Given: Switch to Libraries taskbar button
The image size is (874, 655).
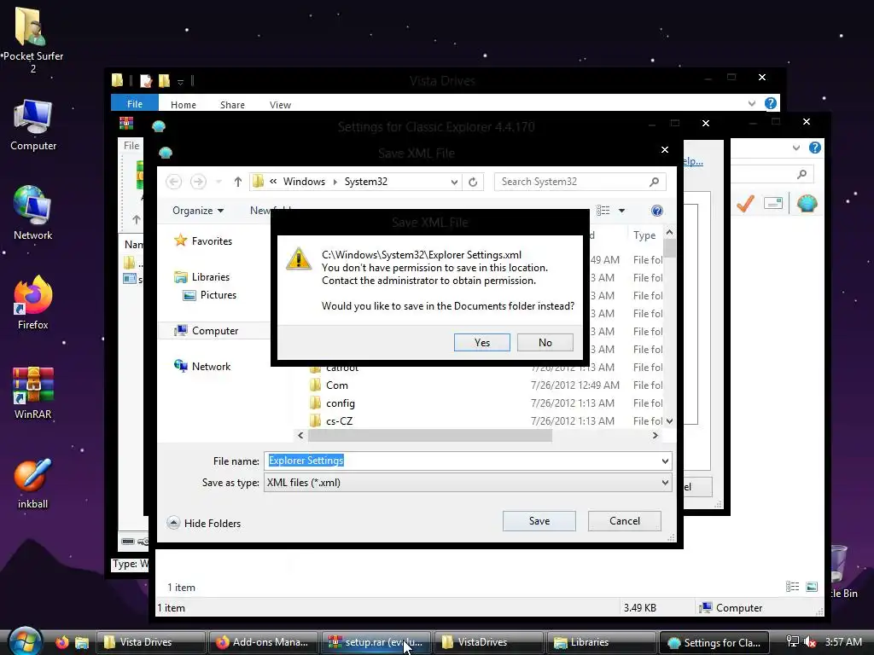Looking at the screenshot, I should pyautogui.click(x=601, y=642).
